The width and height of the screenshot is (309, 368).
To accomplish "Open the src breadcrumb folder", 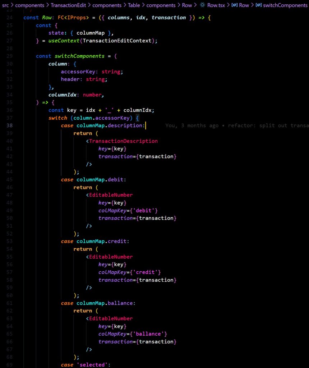I will pyautogui.click(x=5, y=5).
